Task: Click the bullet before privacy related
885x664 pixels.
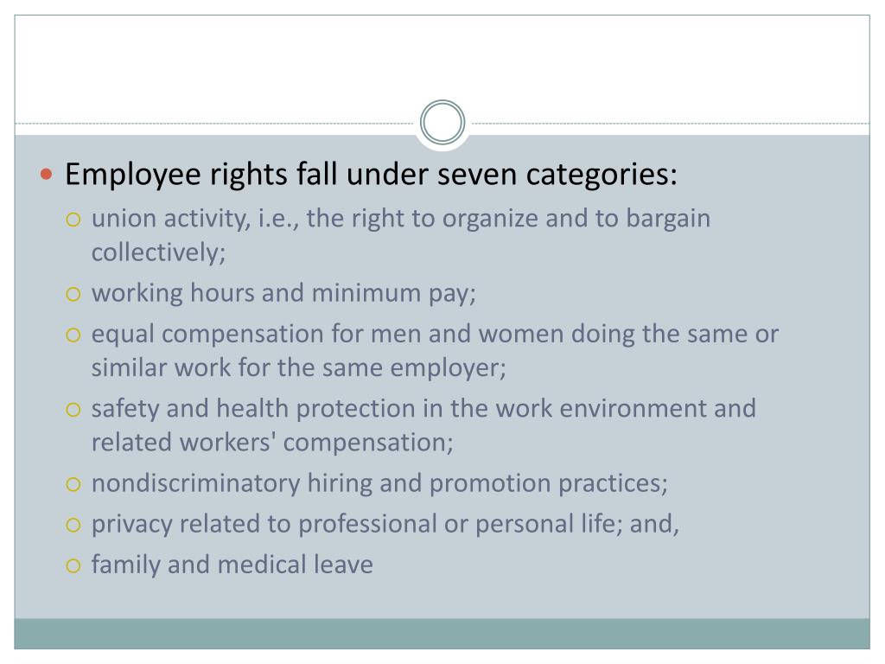Action: point(73,525)
